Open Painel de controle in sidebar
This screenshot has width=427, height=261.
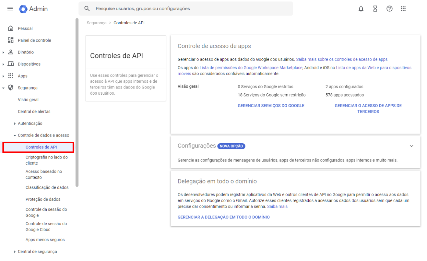coord(34,40)
